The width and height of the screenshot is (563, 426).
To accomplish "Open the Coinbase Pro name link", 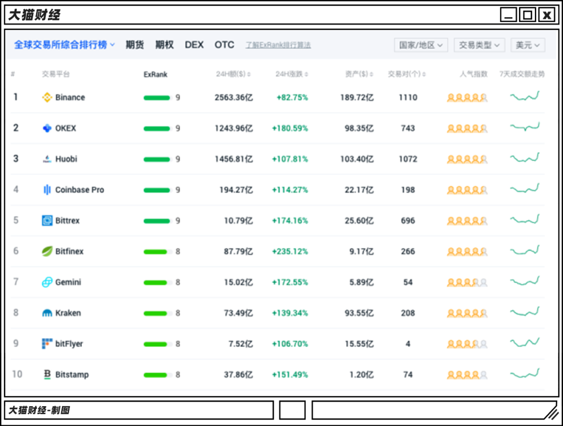I will pos(80,190).
